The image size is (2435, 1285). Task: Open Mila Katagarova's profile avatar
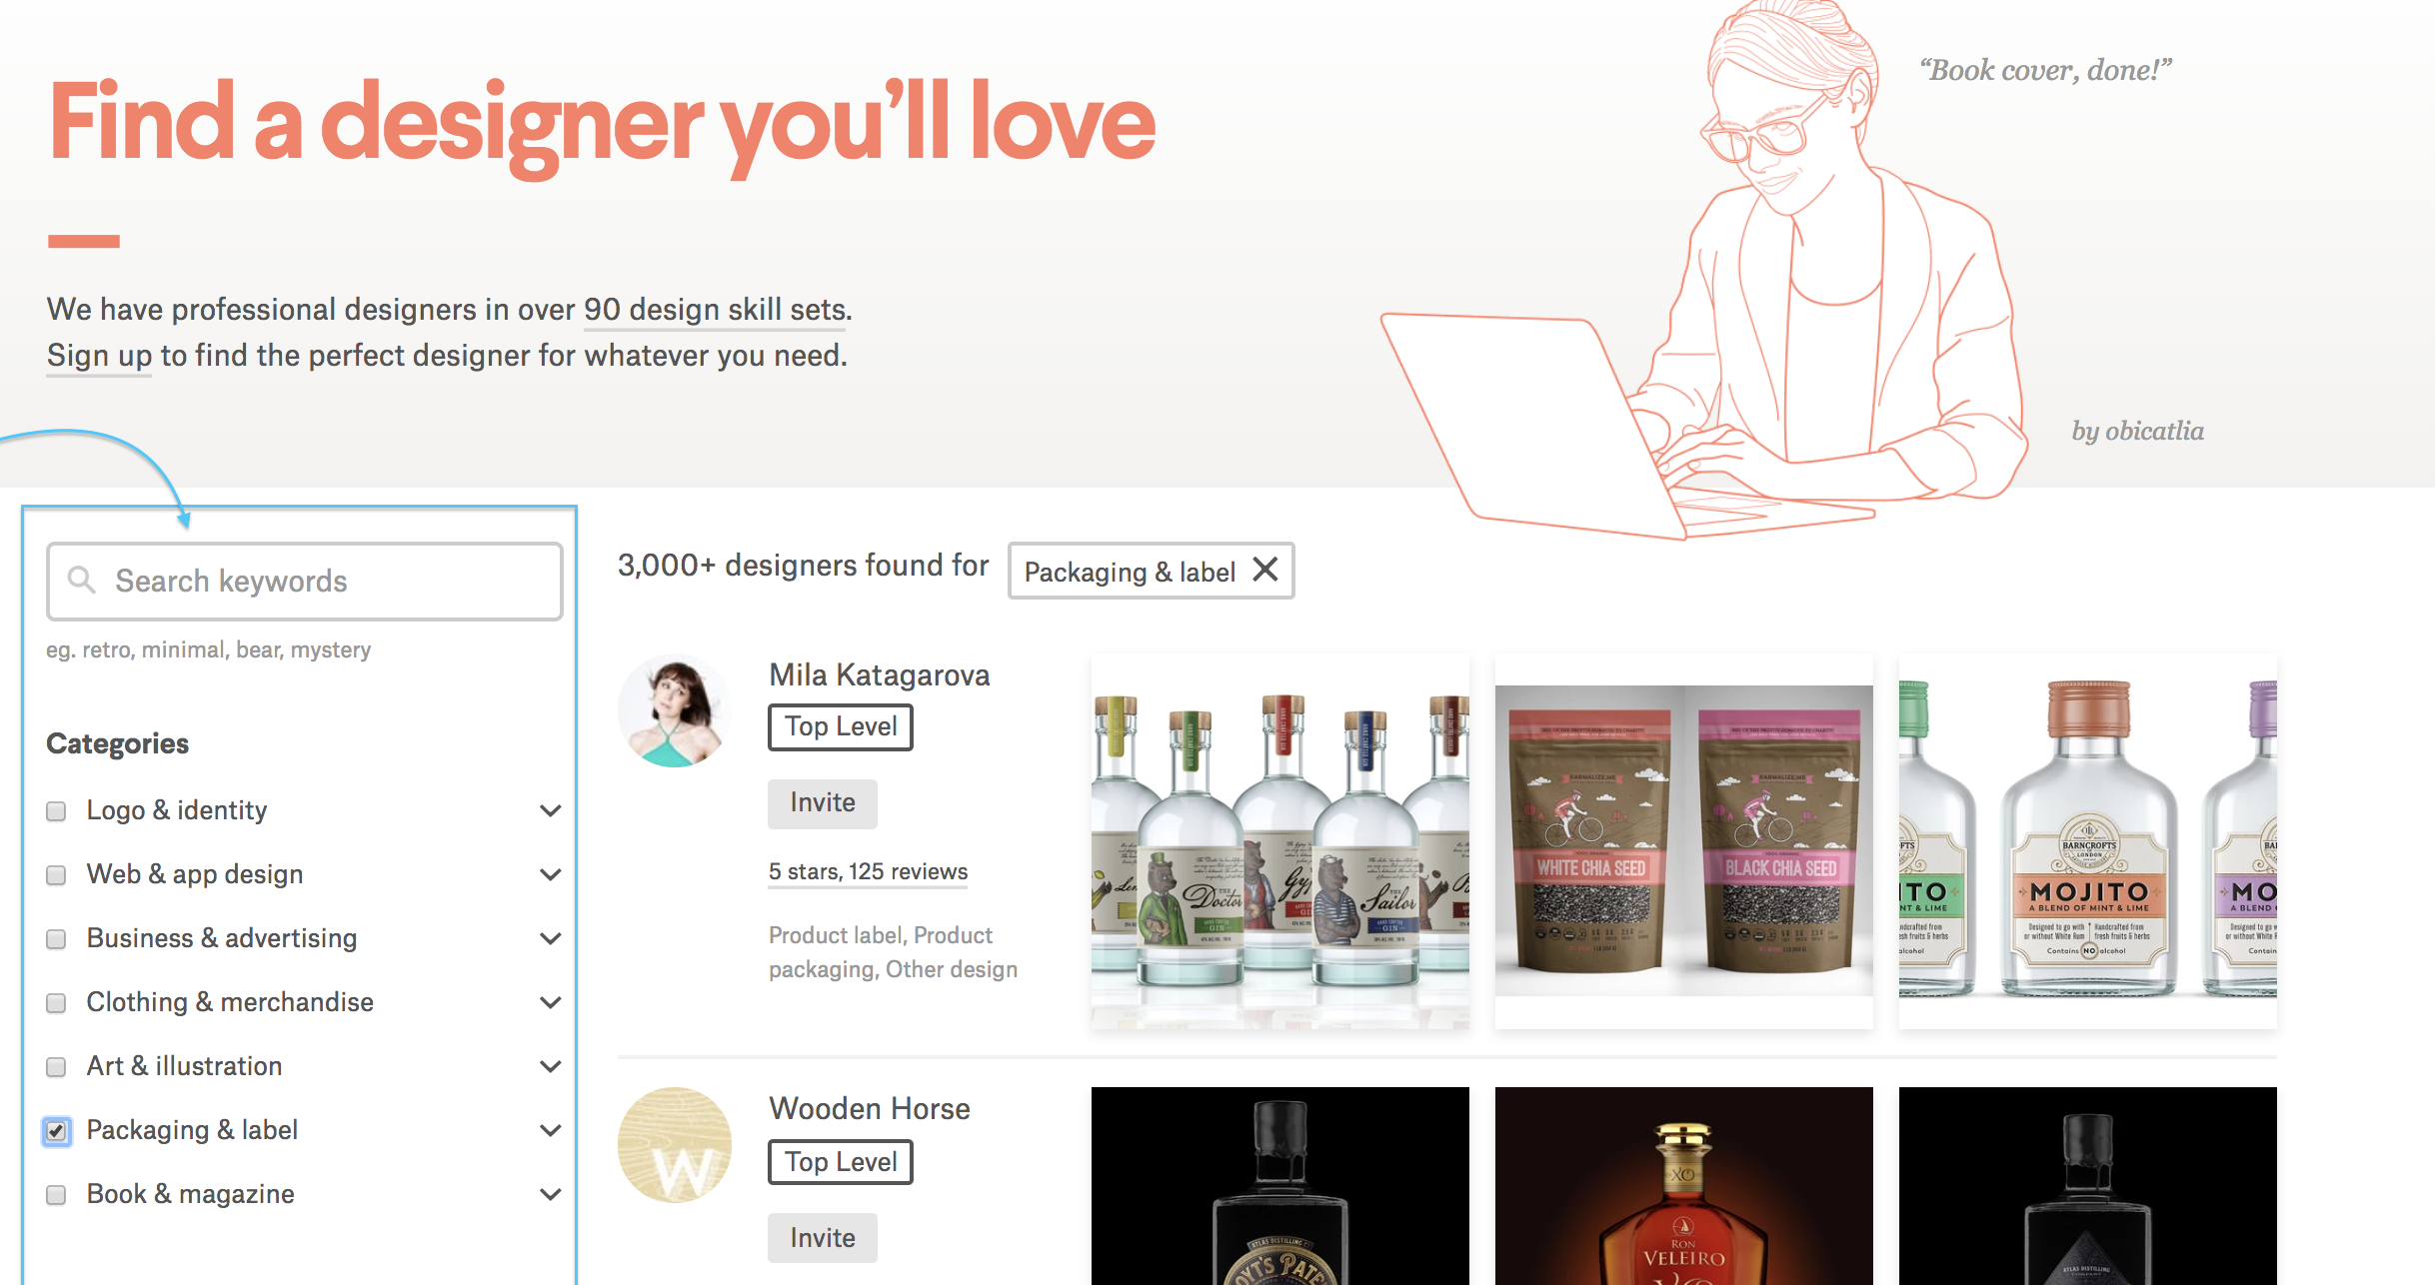pos(675,711)
